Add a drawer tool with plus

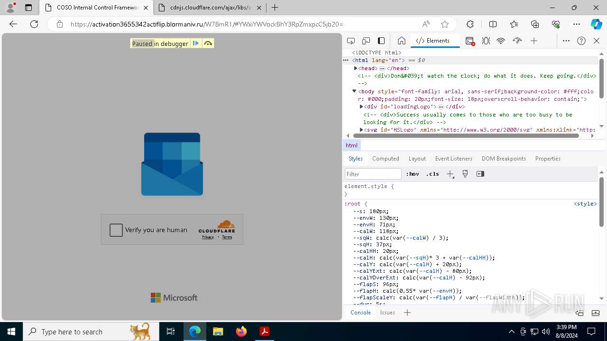click(x=407, y=313)
